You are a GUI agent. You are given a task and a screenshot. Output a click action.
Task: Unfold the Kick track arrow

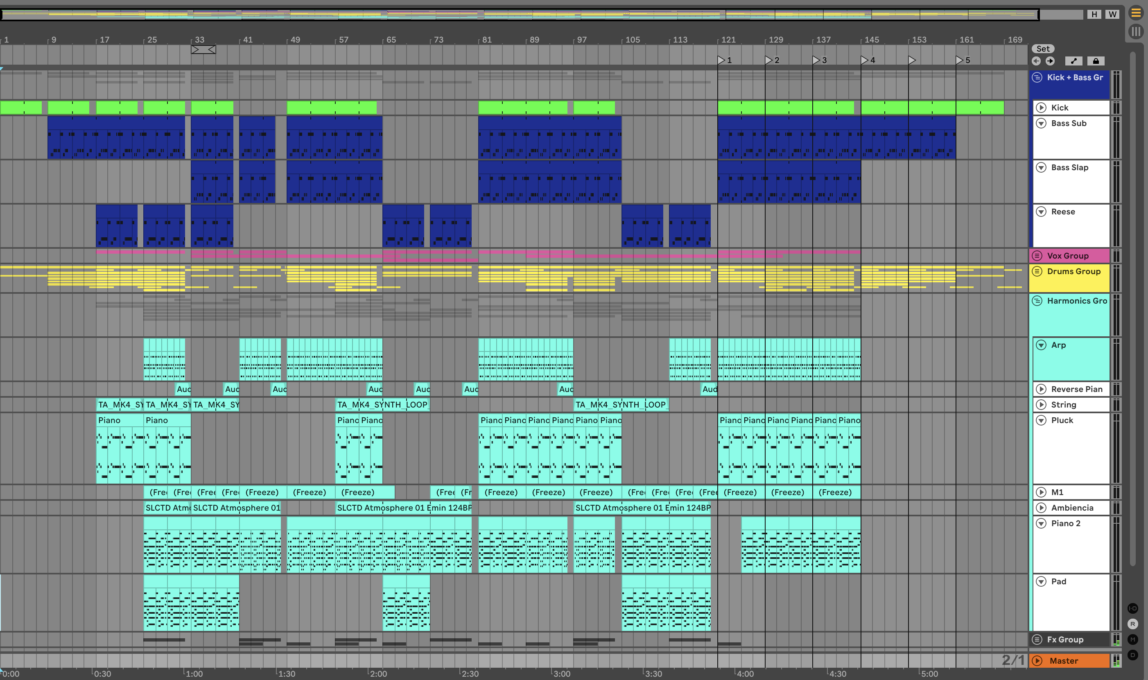tap(1041, 108)
